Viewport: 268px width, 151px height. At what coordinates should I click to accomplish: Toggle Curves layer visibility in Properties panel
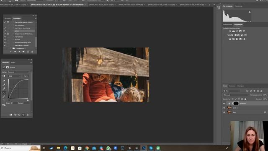coord(23,115)
